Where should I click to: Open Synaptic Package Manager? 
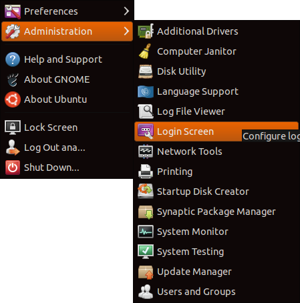[x=216, y=212]
